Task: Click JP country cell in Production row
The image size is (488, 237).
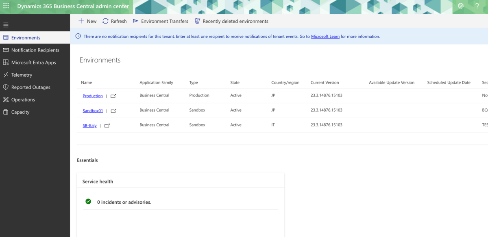Action: coord(273,95)
